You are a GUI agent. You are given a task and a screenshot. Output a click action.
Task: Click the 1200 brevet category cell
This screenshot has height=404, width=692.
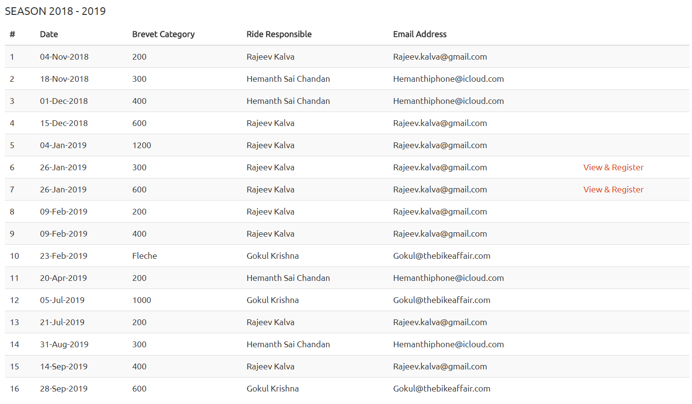[x=142, y=145]
